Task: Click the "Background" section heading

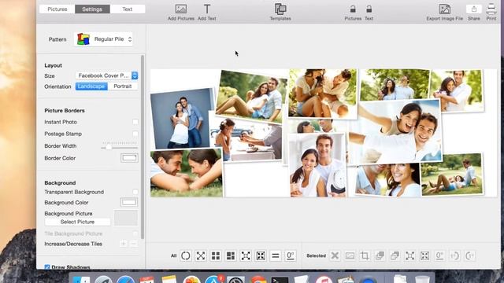Action: 60,182
